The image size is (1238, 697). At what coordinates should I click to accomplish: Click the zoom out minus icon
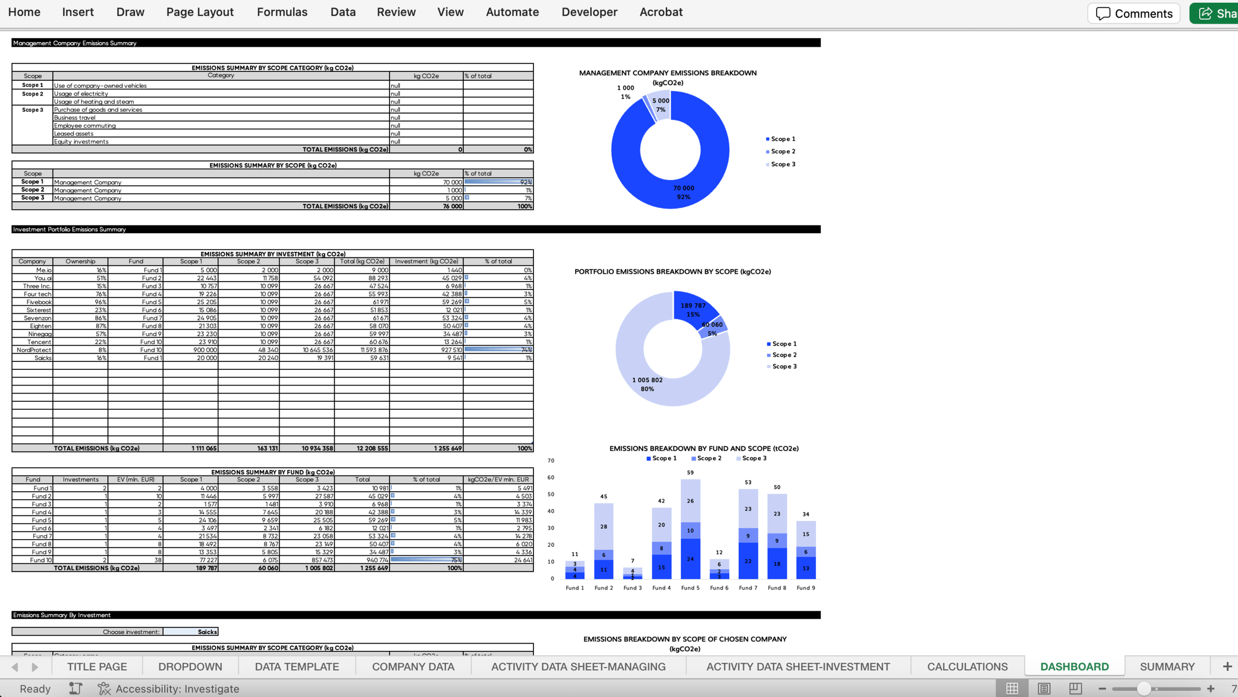(1102, 689)
